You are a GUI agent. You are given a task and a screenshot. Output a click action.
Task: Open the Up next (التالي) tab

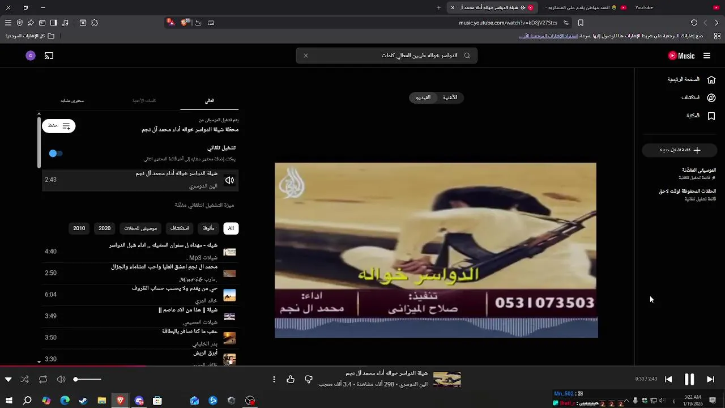tap(210, 100)
